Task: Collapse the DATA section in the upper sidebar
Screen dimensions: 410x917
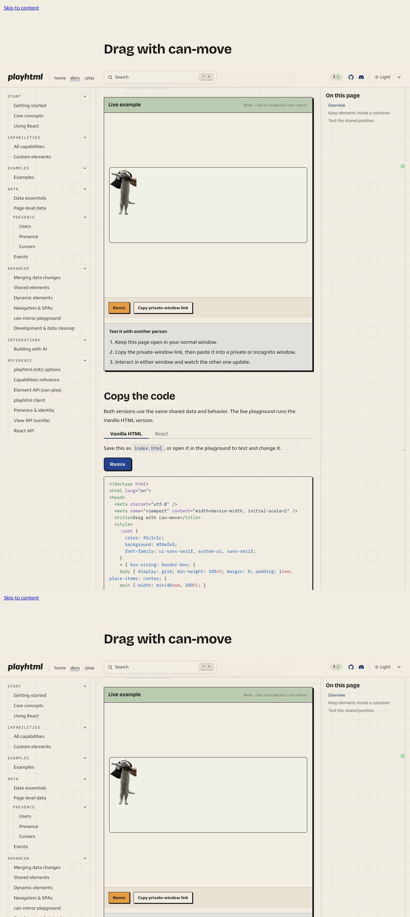Action: pyautogui.click(x=85, y=189)
